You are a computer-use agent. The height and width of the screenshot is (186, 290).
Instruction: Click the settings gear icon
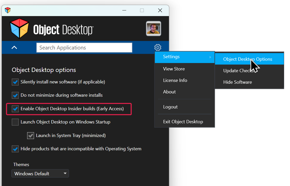[158, 47]
